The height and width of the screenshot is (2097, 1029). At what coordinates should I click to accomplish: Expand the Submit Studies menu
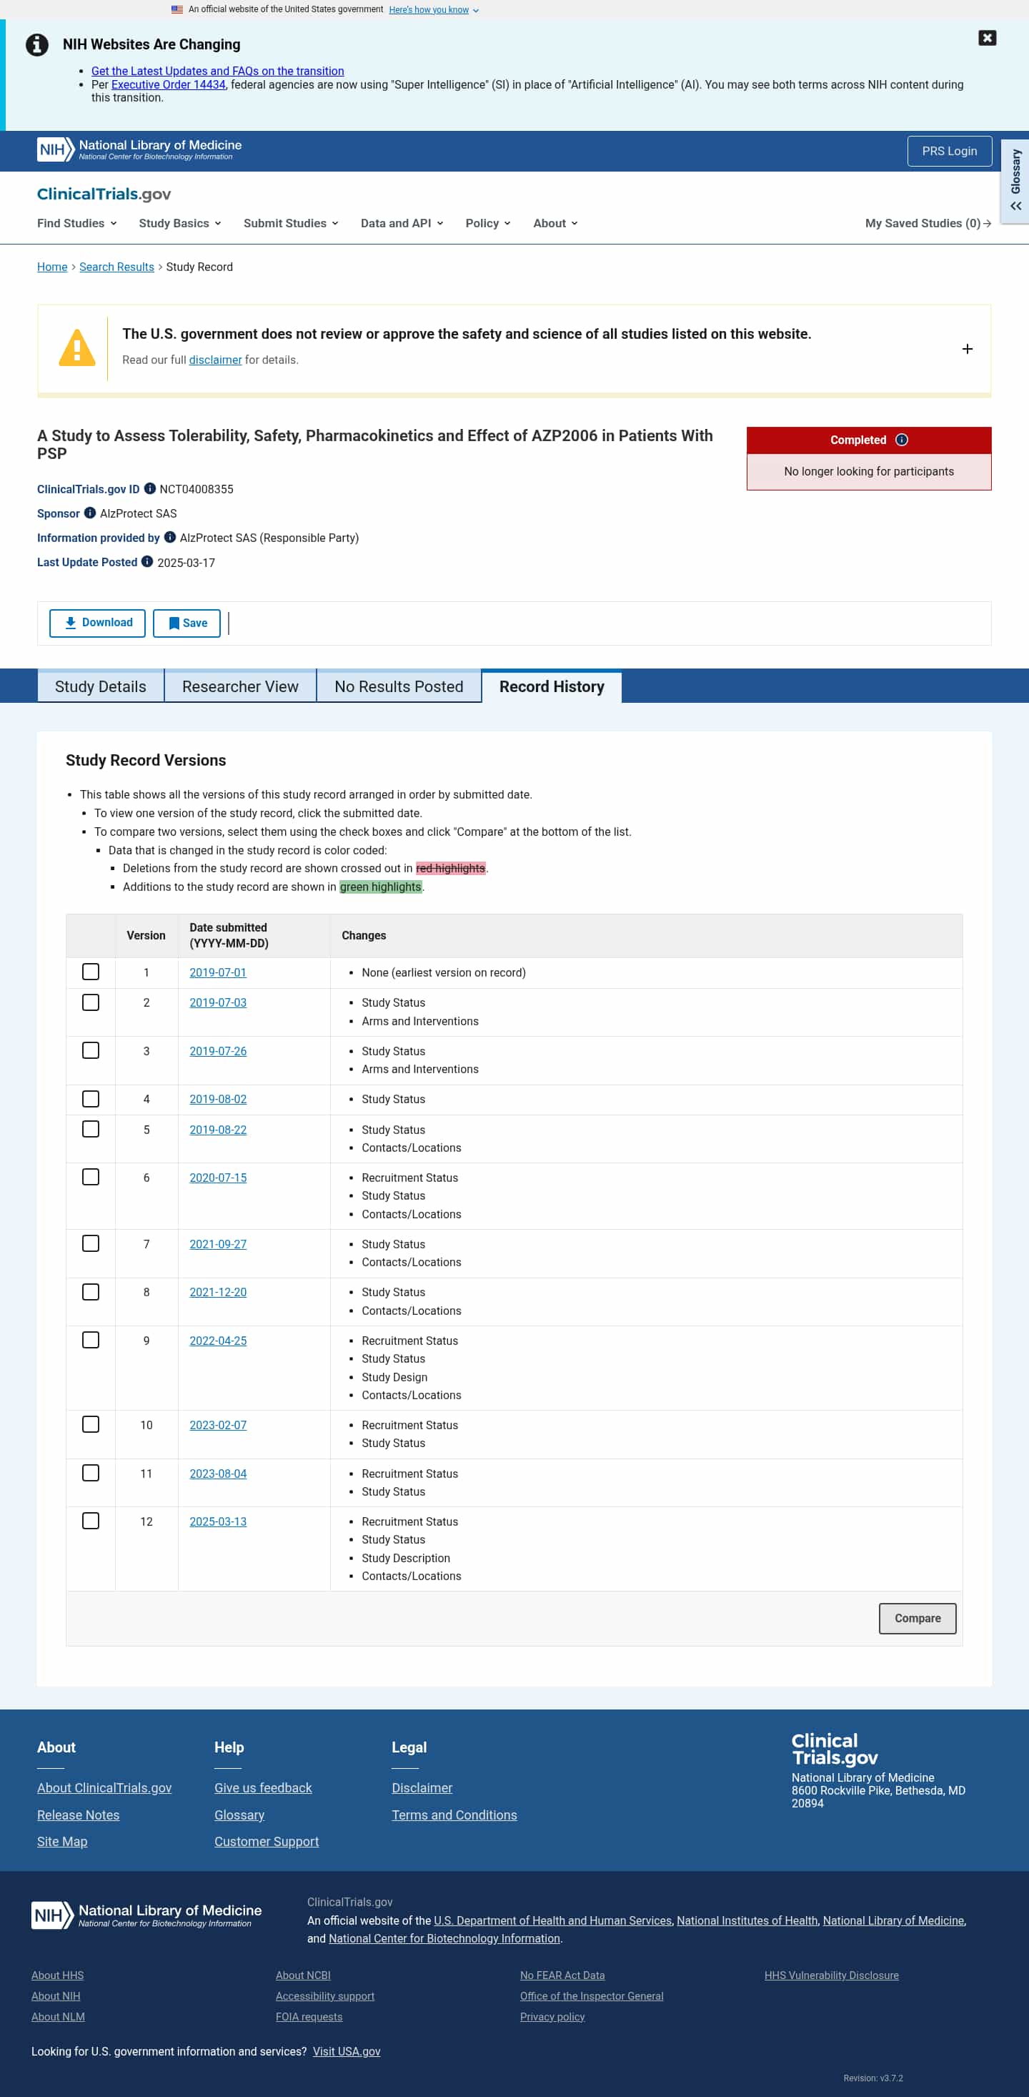[292, 223]
